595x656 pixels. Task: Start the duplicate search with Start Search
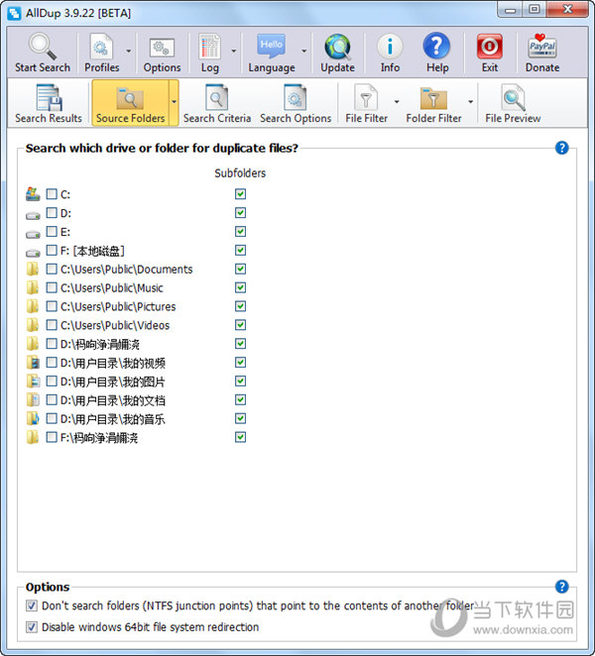click(x=43, y=53)
